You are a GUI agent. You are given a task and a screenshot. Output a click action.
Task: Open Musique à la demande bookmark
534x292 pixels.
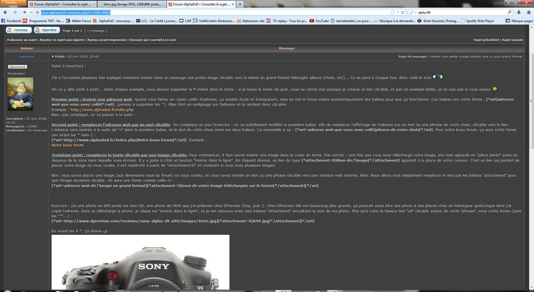[x=395, y=21]
